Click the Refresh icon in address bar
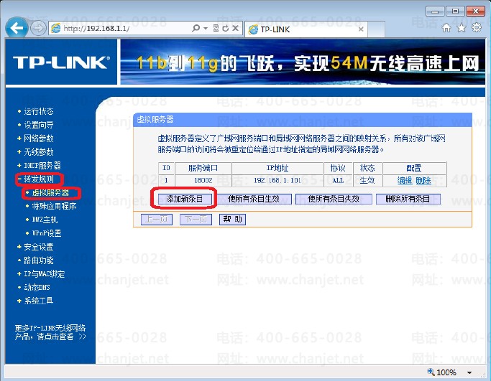Viewport: 491px width, 381px height. (226, 28)
